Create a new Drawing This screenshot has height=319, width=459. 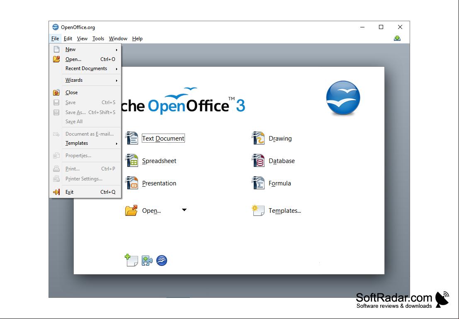coord(280,138)
